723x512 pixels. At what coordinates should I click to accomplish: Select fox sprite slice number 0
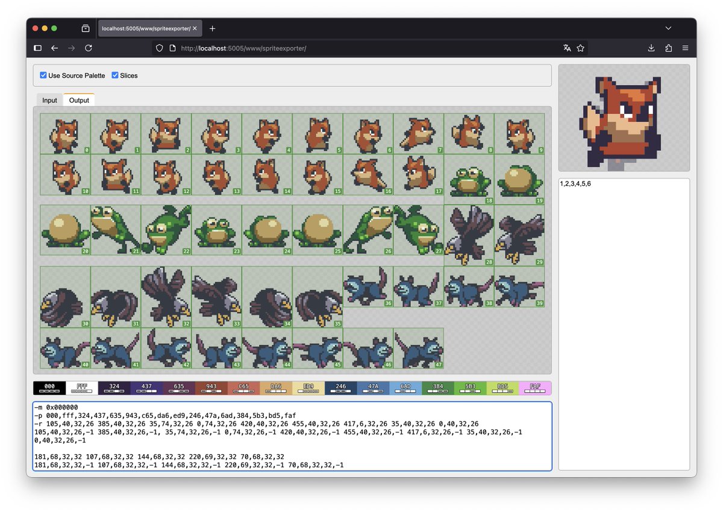(65, 134)
